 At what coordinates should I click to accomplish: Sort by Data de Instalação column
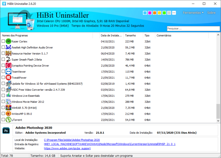tap(111, 35)
